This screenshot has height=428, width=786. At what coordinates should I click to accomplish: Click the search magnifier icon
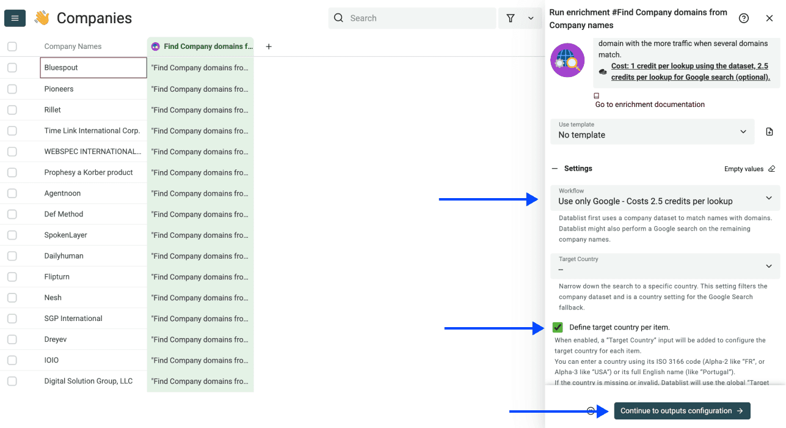tap(339, 18)
